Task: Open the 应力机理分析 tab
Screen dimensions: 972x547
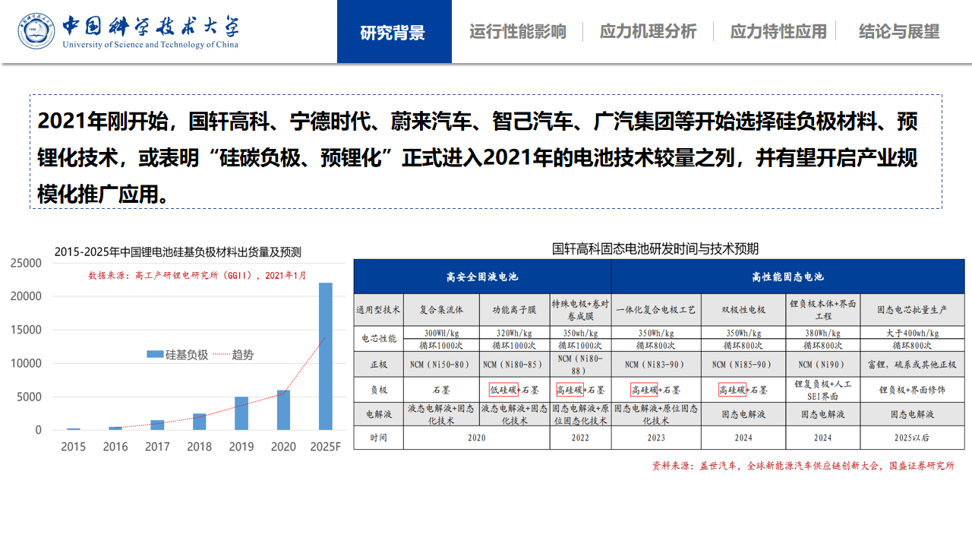Action: click(x=648, y=32)
